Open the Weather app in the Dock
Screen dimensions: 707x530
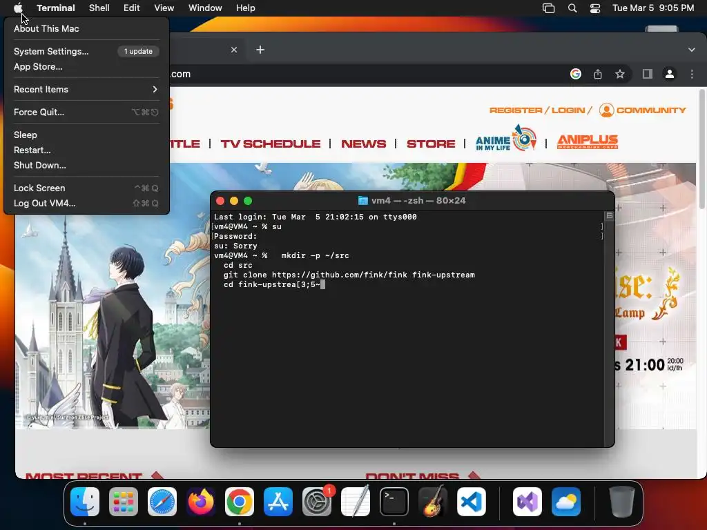pyautogui.click(x=566, y=502)
